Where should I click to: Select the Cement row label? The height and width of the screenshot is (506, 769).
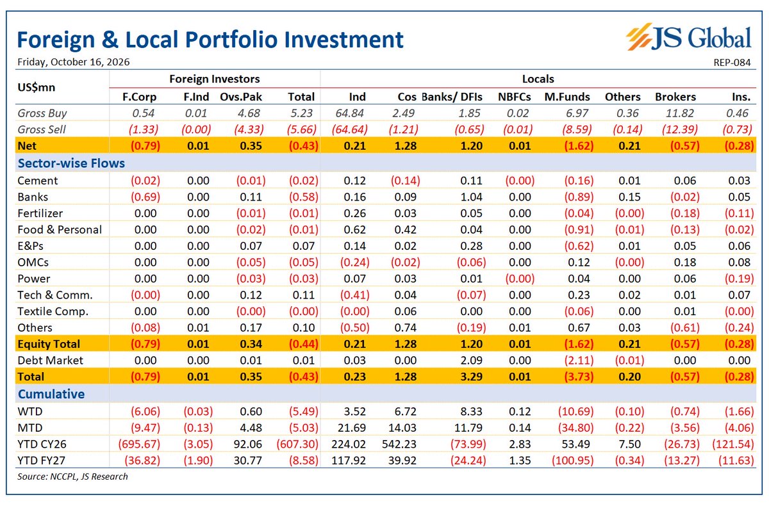(38, 181)
